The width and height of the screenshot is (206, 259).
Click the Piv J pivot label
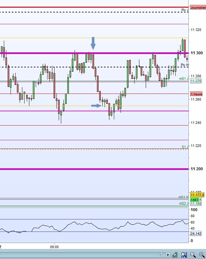[185, 10]
